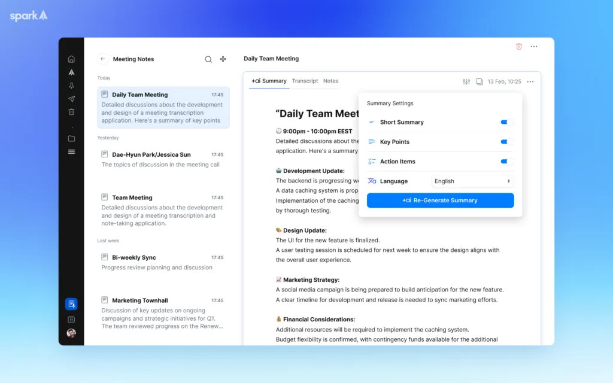Open the summary settings sliders icon
This screenshot has width=613, height=383.
[466, 81]
